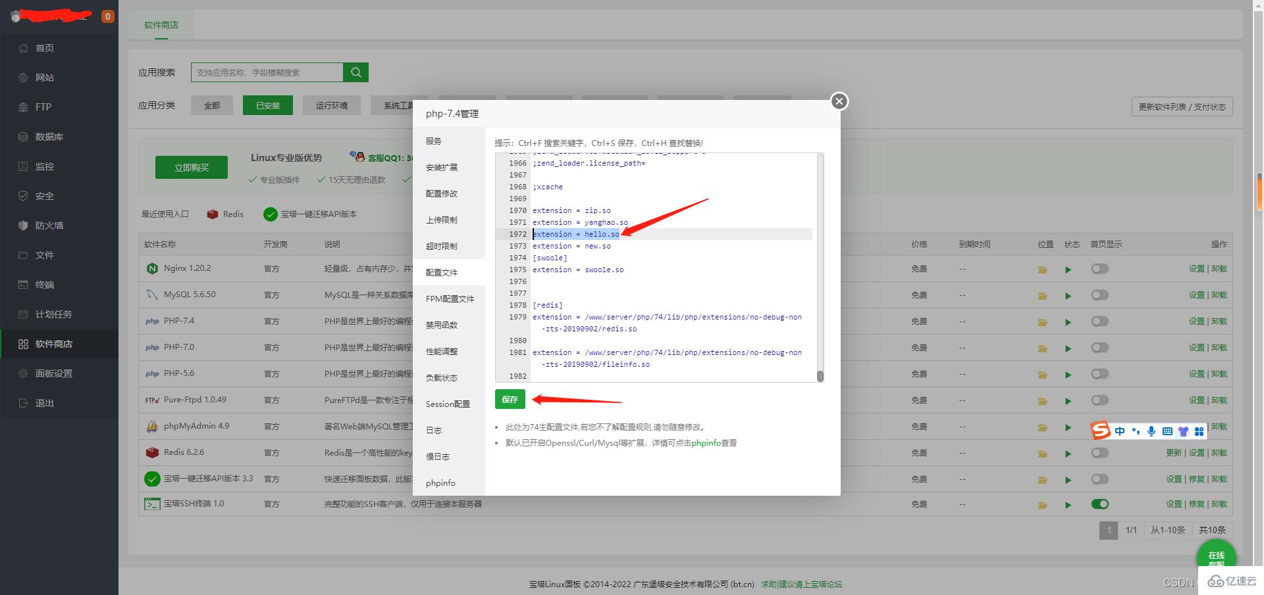The height and width of the screenshot is (595, 1264).
Task: Select 禁用函数 tab in php dialog
Action: (449, 325)
